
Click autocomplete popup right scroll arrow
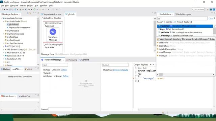coord(213,75)
